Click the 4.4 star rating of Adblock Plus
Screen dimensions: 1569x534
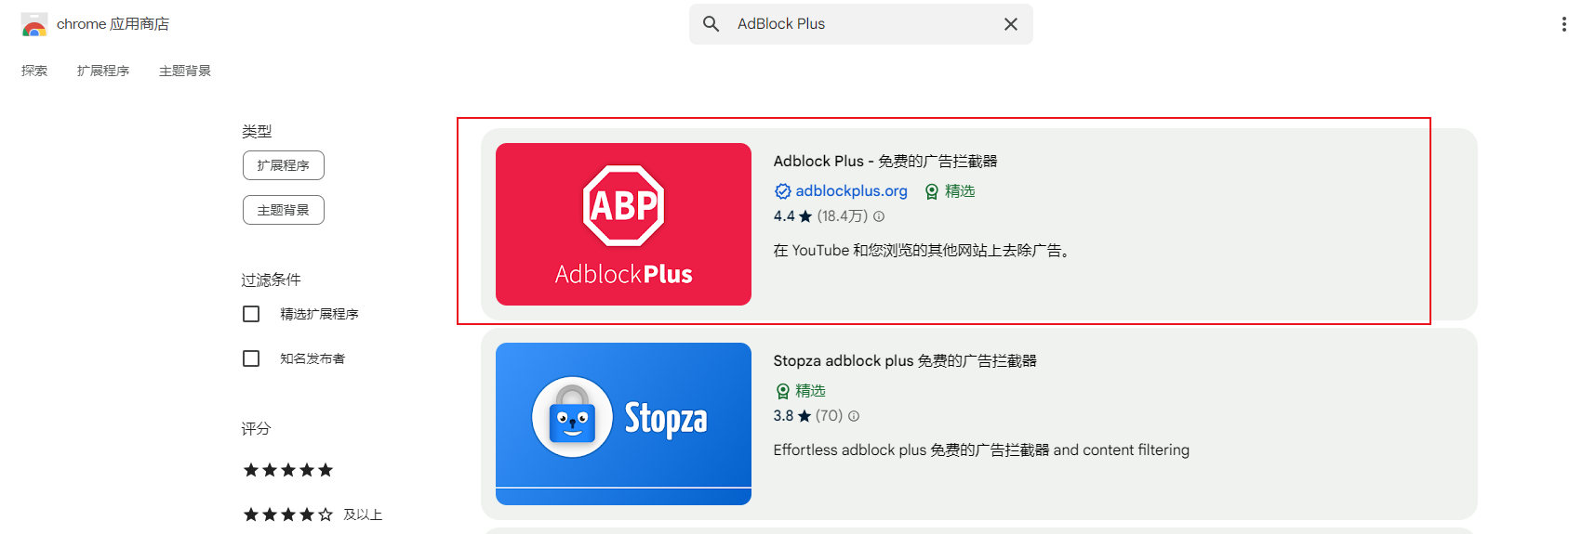click(792, 215)
